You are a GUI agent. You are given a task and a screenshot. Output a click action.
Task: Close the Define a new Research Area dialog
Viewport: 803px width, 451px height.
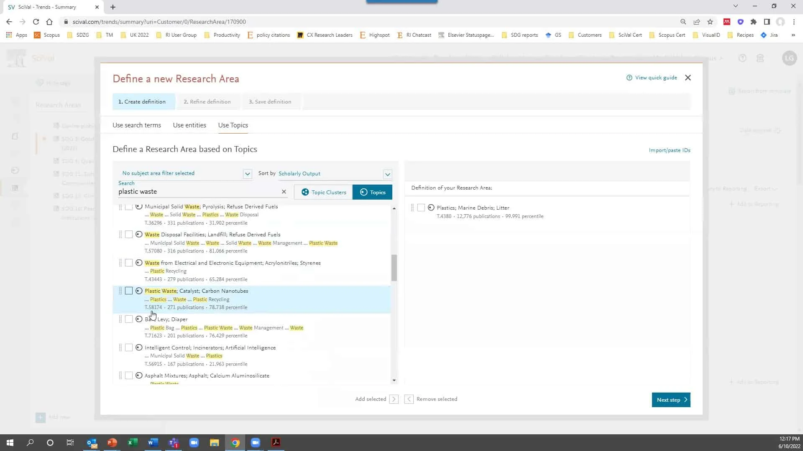click(x=688, y=78)
